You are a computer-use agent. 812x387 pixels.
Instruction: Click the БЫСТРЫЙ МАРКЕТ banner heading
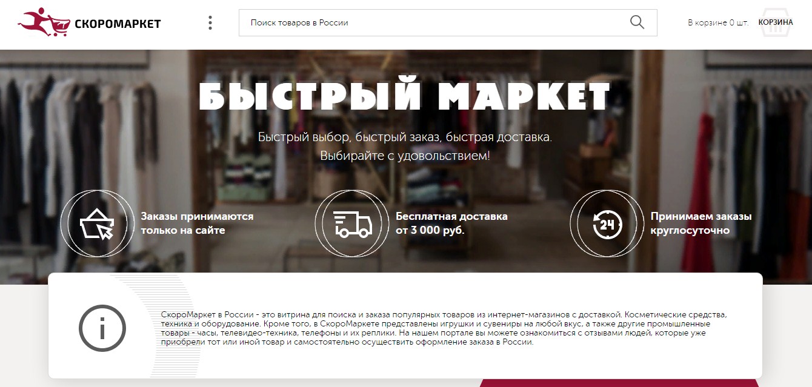coord(405,97)
